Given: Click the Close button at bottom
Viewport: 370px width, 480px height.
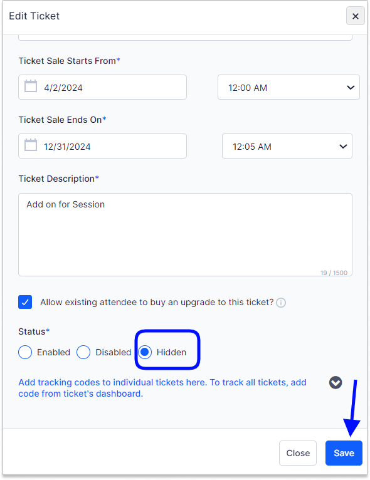Looking at the screenshot, I should click(298, 453).
